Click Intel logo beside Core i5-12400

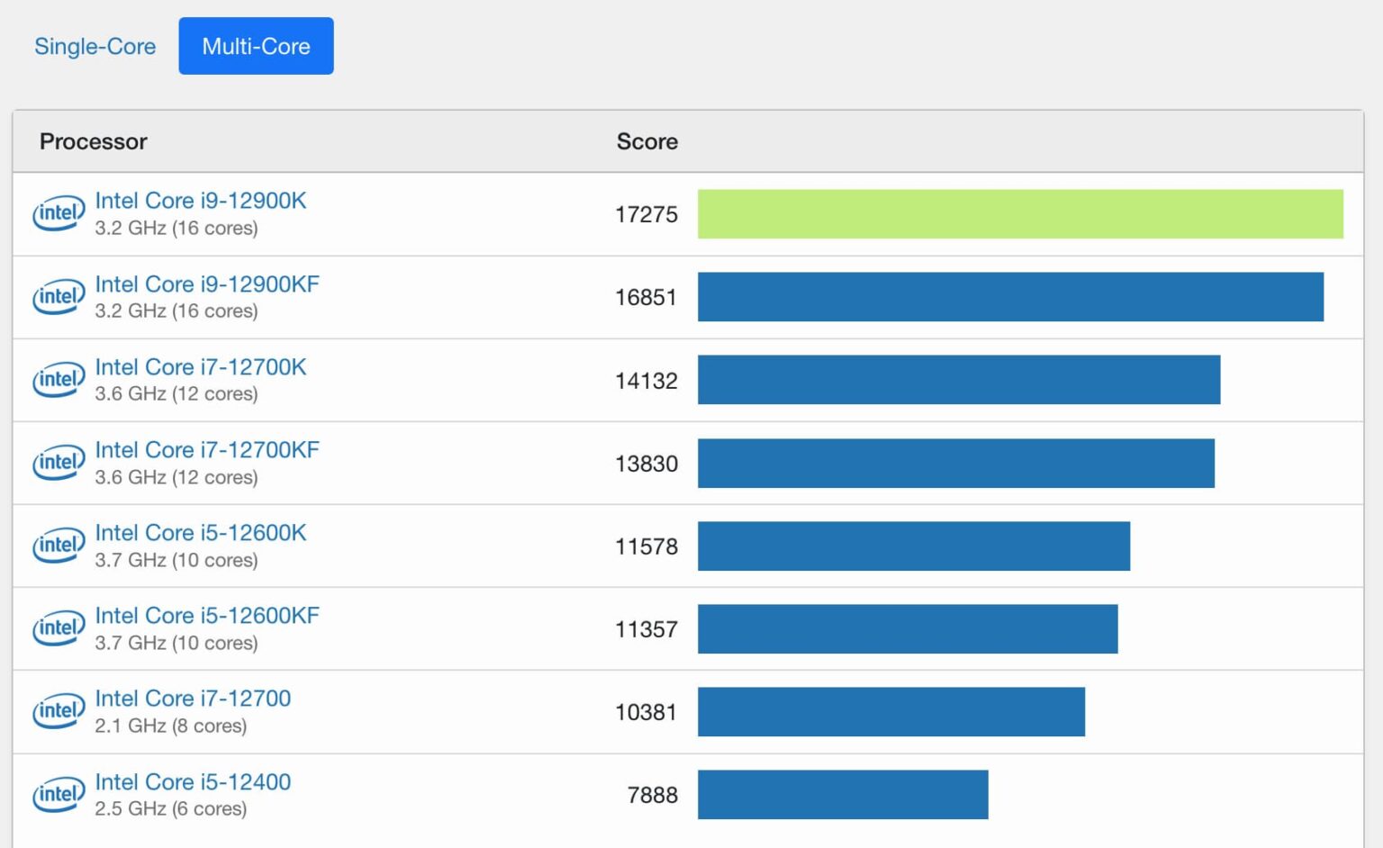[59, 794]
